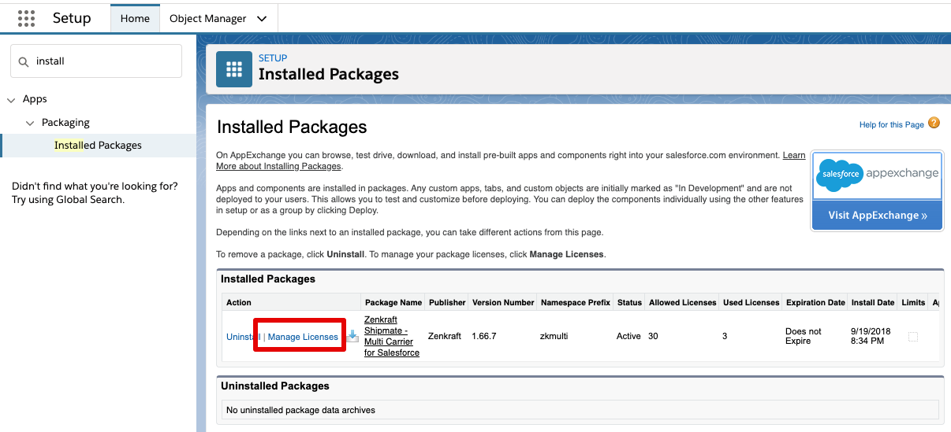Click the Publisher column header
951x432 pixels.
(447, 302)
